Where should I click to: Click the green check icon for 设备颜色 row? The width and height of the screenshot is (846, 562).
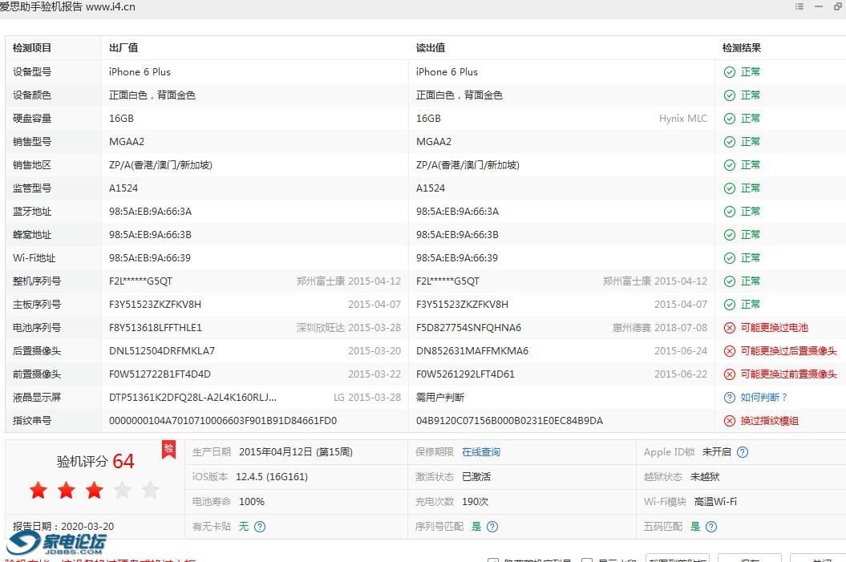tap(730, 95)
